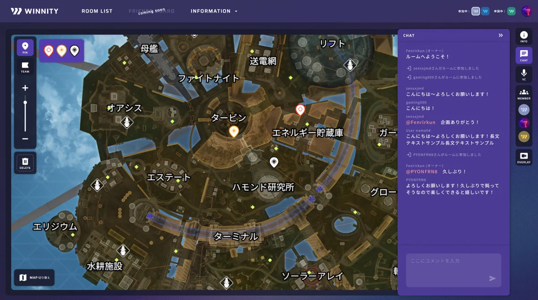Click the 母艦 map label
538x300 pixels.
[x=149, y=49]
